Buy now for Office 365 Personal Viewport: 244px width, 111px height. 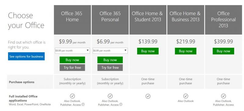pyautogui.click(x=110, y=60)
